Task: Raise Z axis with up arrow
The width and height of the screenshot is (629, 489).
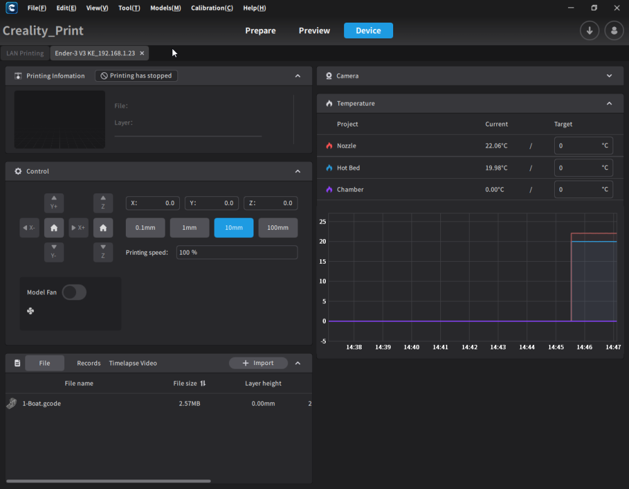Action: coord(103,203)
